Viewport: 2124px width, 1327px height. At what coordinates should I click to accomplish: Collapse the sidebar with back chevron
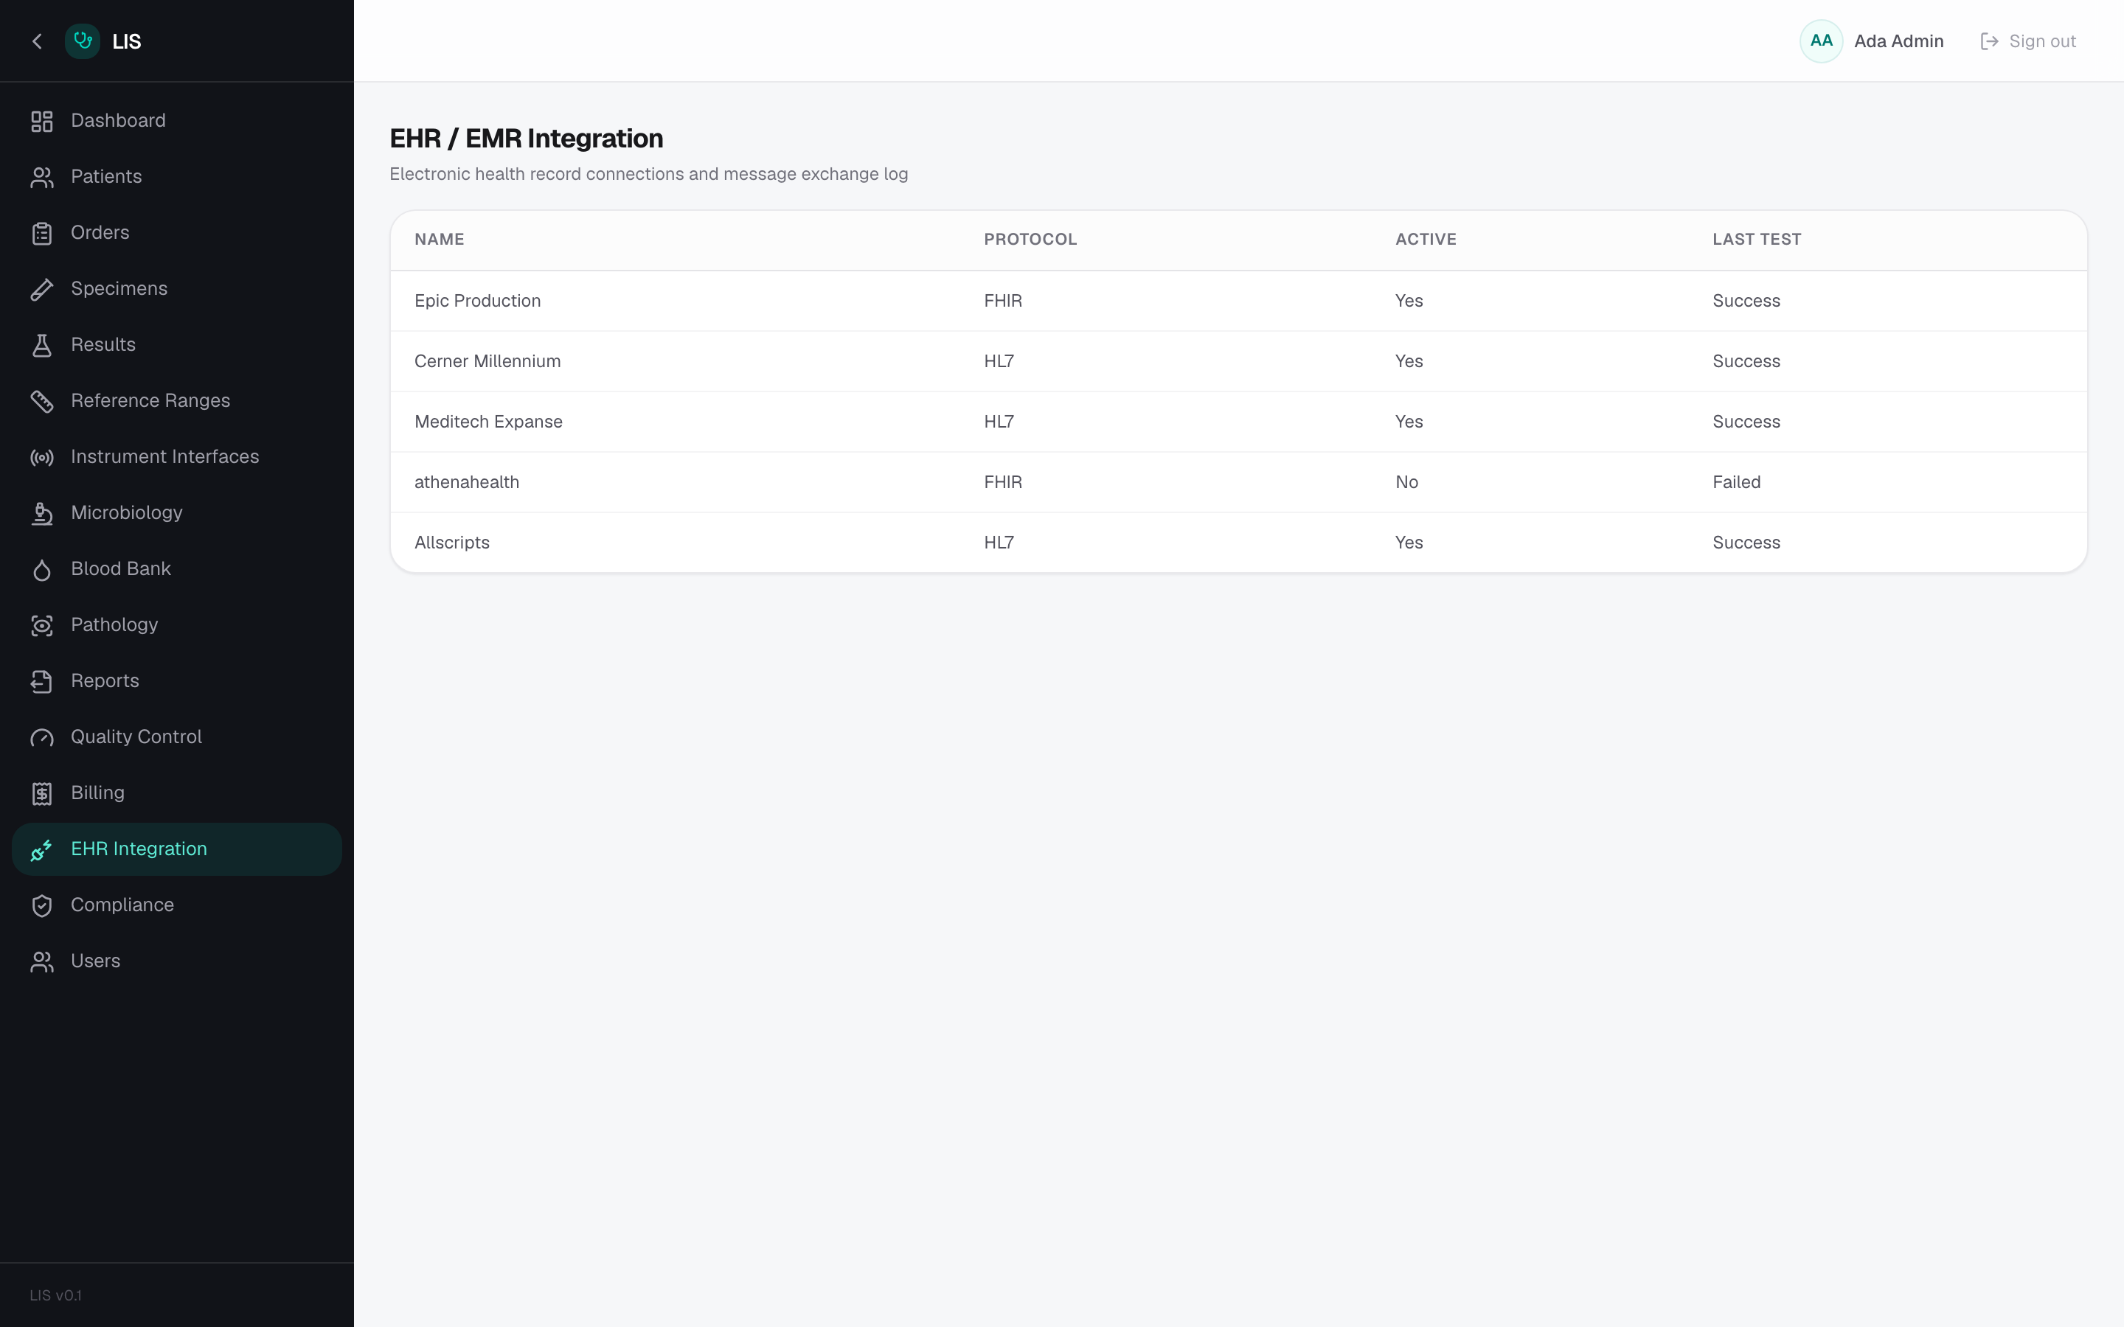click(37, 41)
